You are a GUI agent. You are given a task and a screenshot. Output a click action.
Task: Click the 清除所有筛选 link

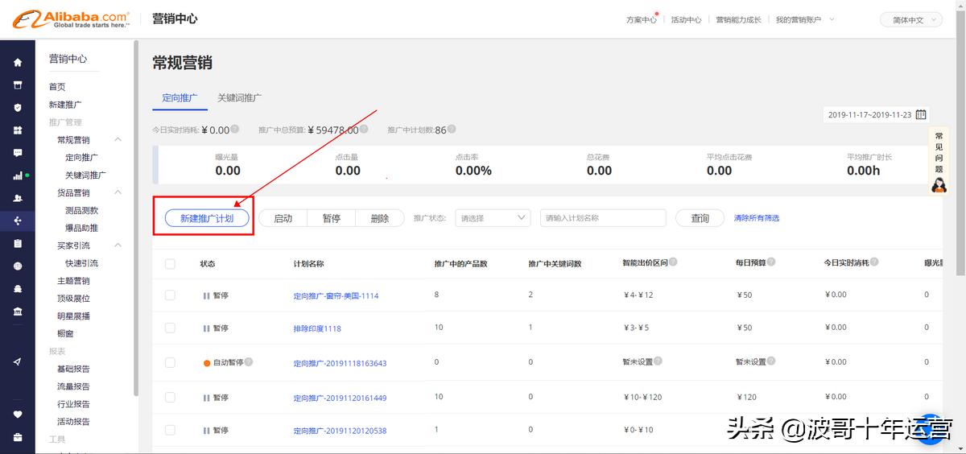pyautogui.click(x=756, y=218)
